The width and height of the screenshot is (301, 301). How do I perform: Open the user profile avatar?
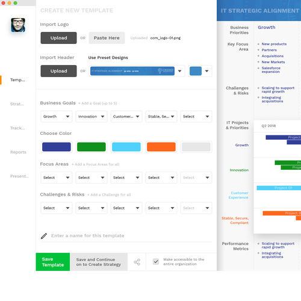click(18, 25)
